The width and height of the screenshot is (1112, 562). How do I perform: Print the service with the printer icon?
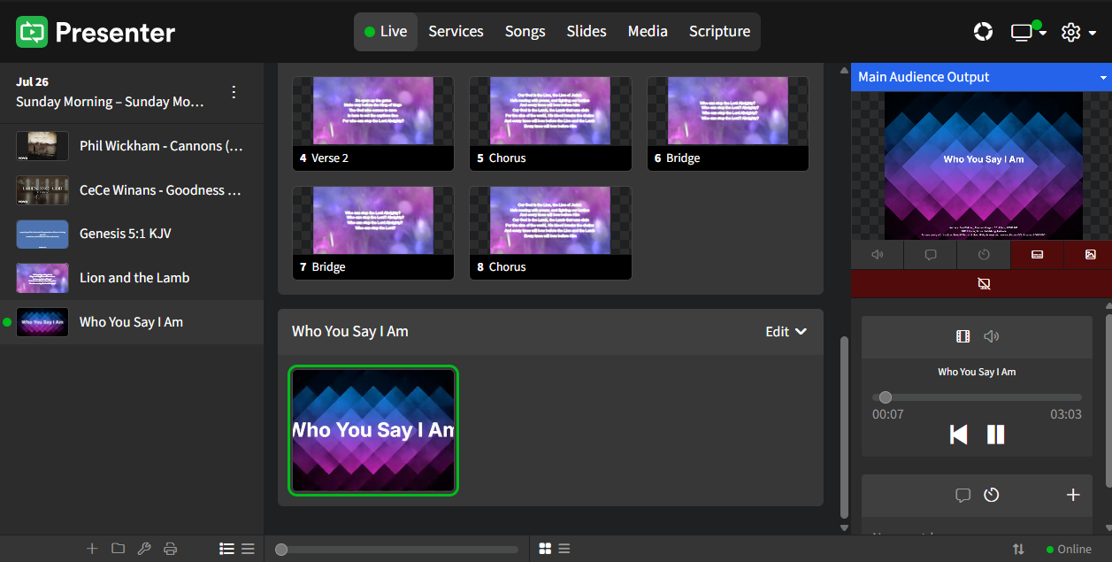click(171, 549)
